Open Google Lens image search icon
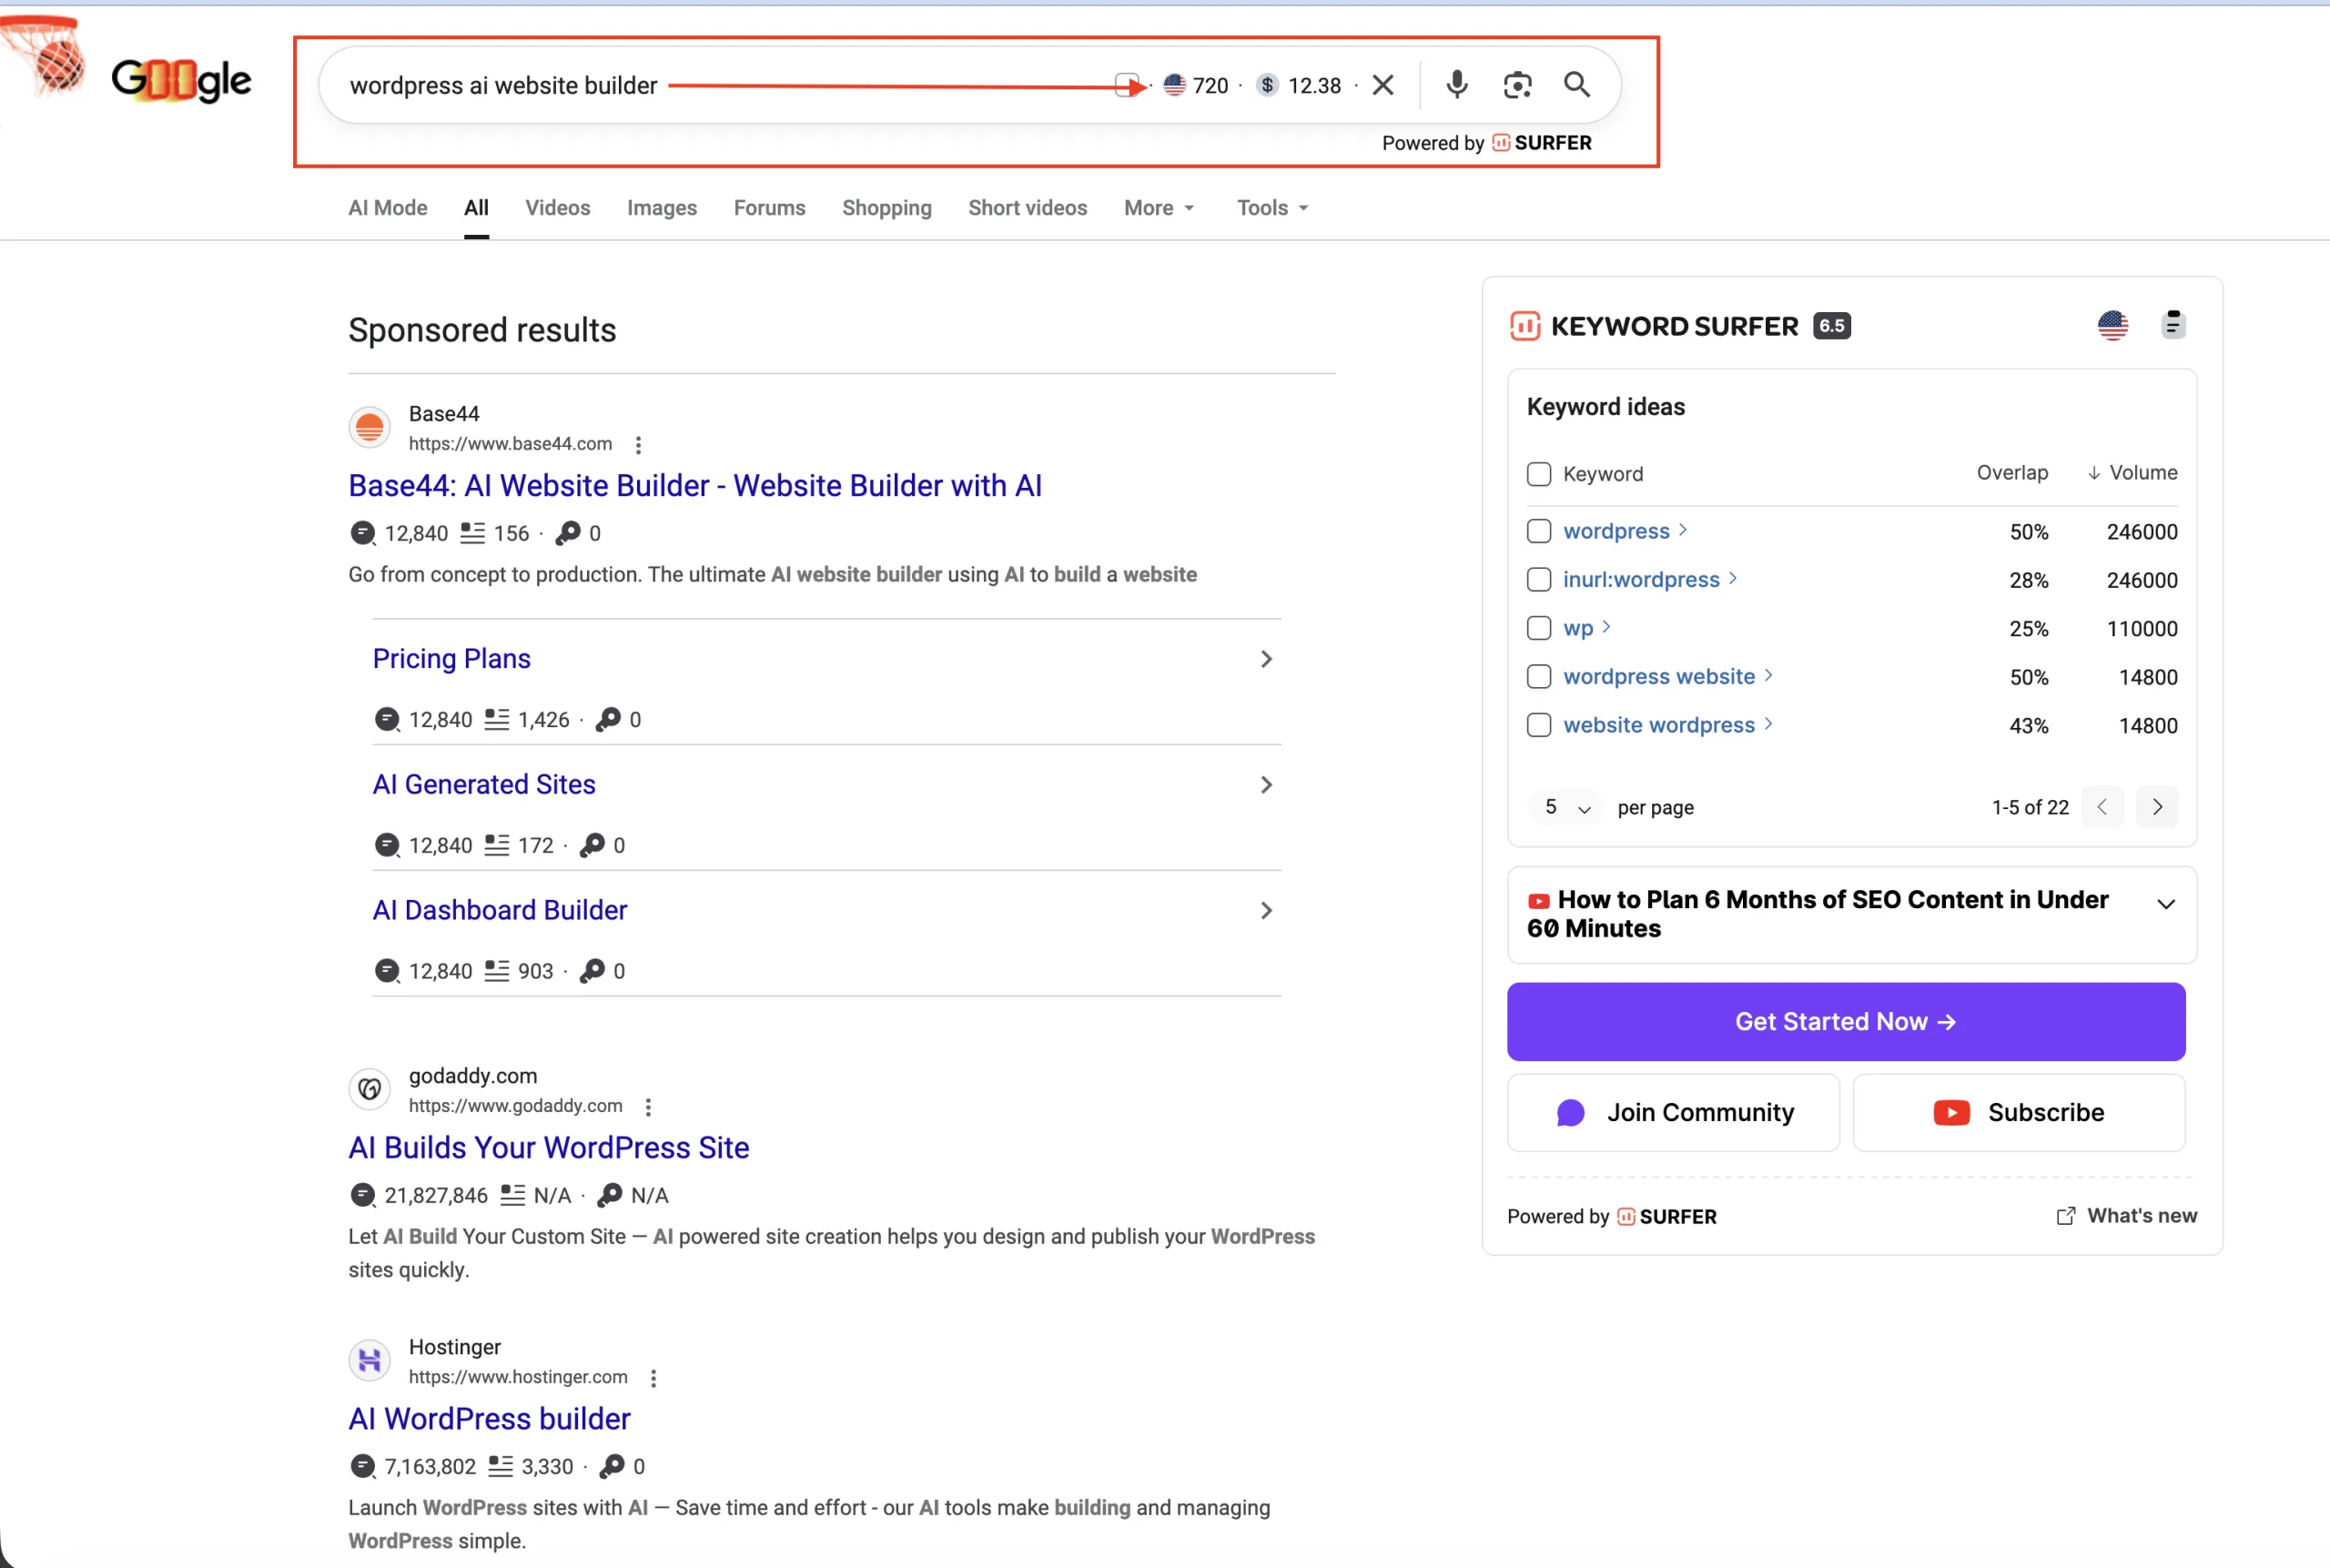2330x1568 pixels. pyautogui.click(x=1517, y=85)
